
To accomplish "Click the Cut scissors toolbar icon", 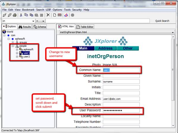I will pos(21,15).
